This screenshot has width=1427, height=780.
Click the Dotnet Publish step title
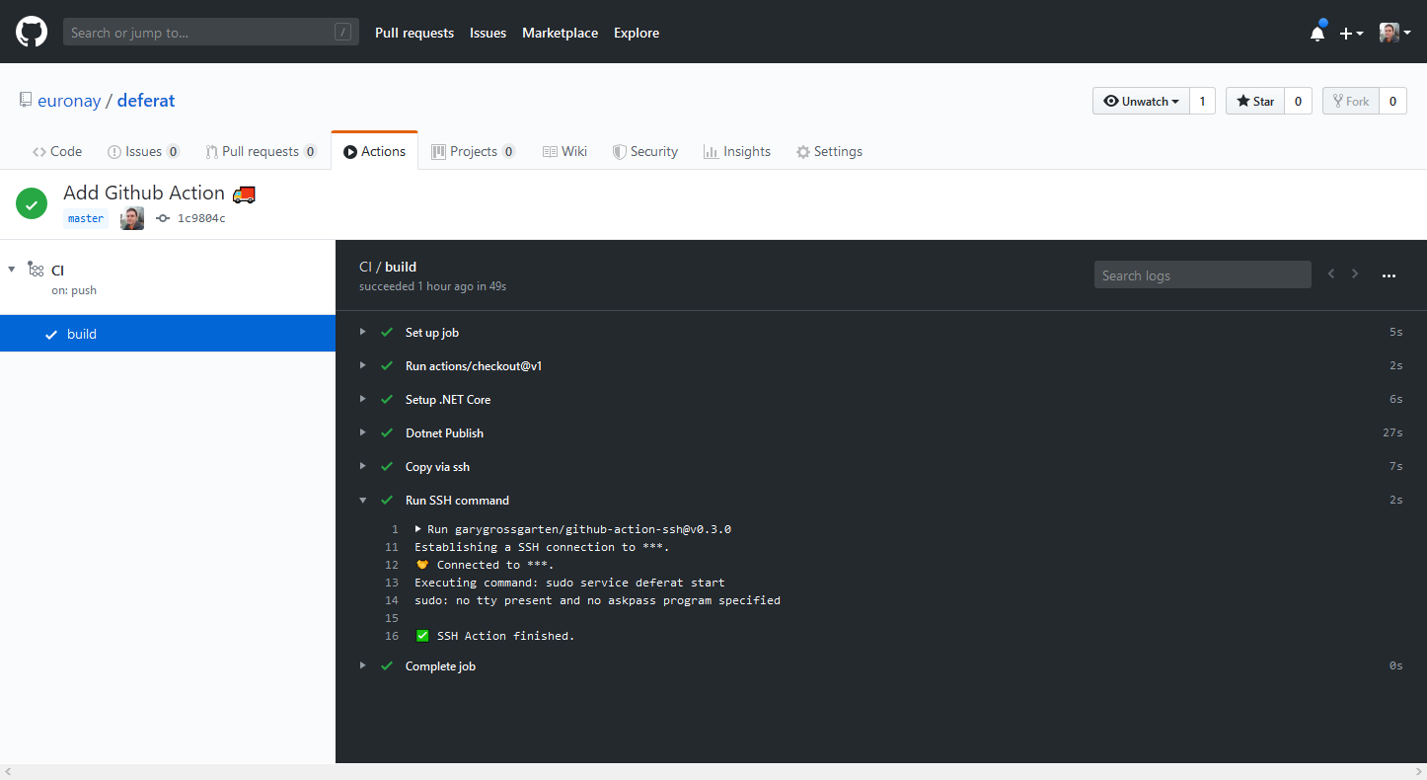[444, 433]
